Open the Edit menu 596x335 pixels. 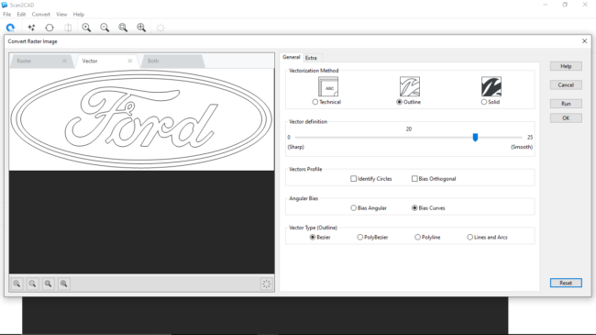[21, 14]
